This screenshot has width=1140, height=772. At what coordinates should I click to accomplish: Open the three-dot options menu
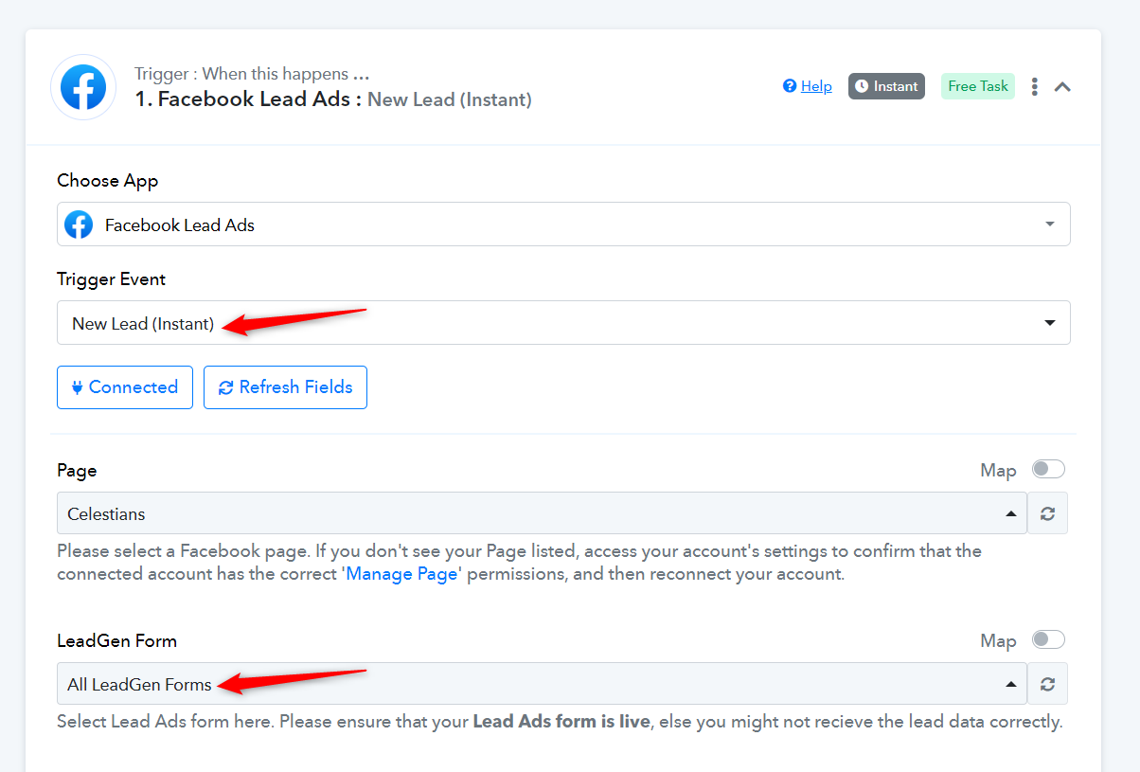coord(1034,86)
